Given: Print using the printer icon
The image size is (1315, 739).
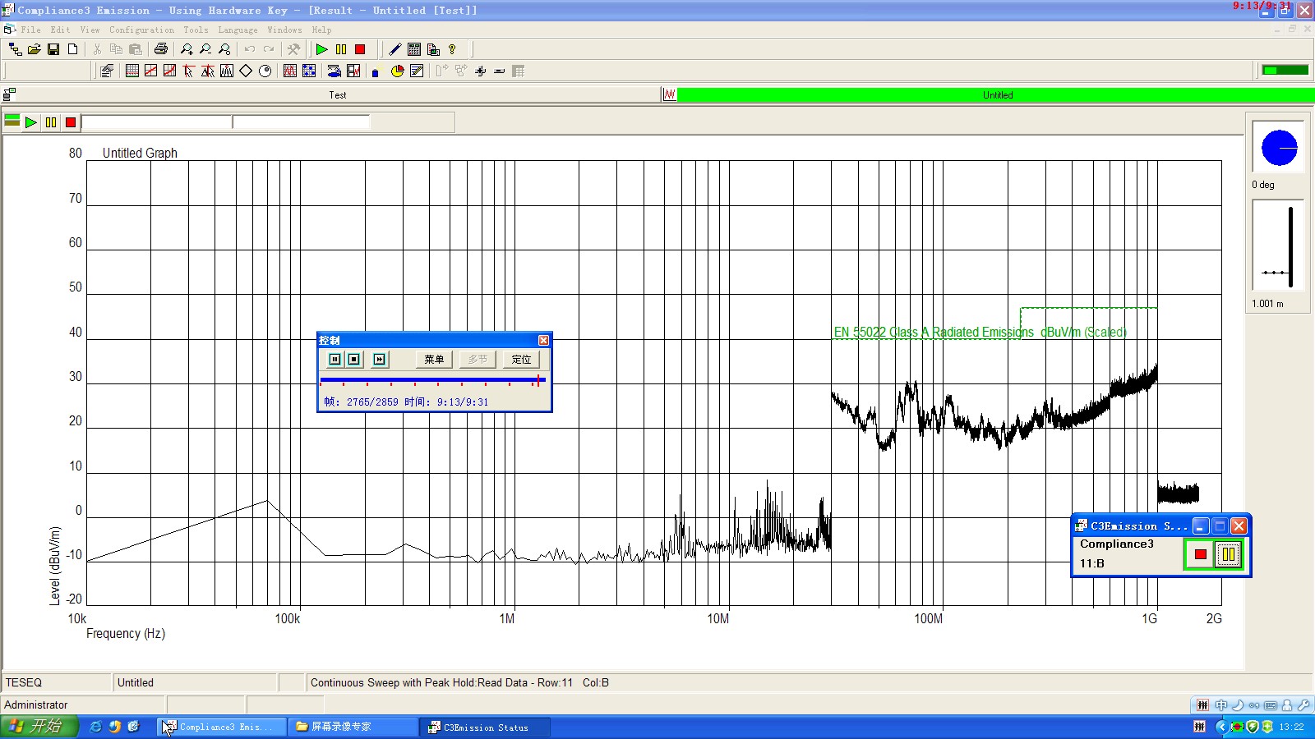Looking at the screenshot, I should point(161,49).
